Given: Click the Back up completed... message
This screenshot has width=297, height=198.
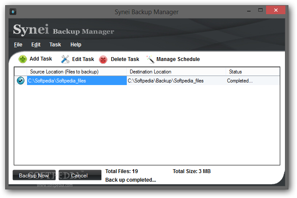Looking at the screenshot, I should point(131,180).
